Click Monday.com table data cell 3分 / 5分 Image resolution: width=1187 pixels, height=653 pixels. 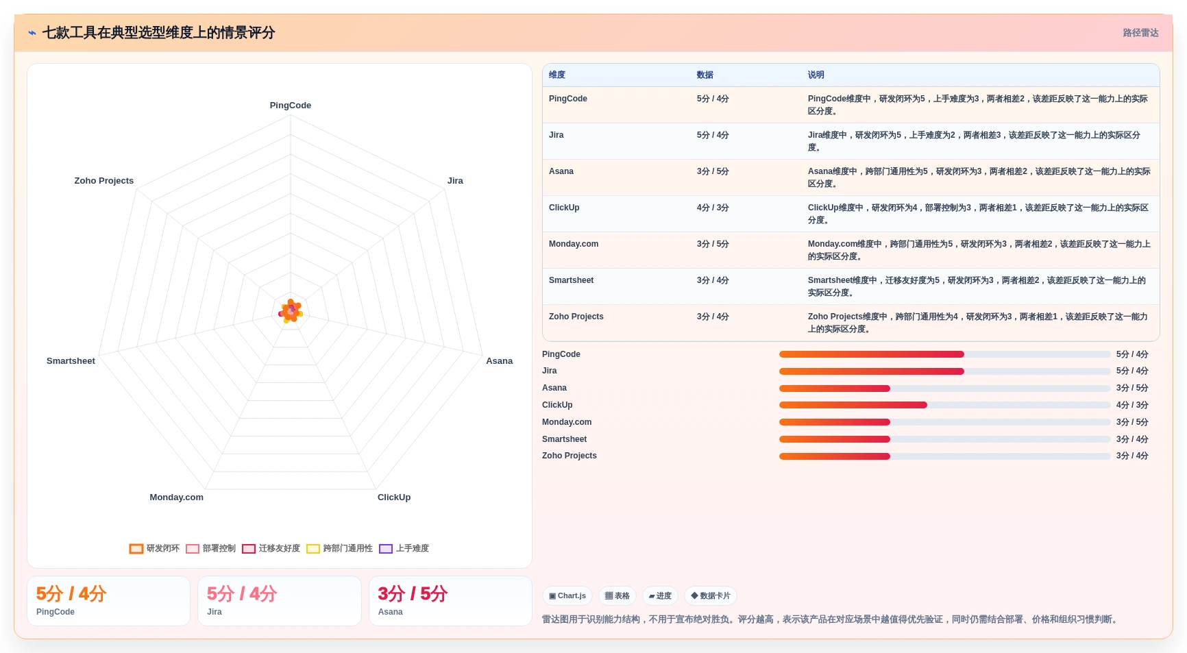pos(713,244)
